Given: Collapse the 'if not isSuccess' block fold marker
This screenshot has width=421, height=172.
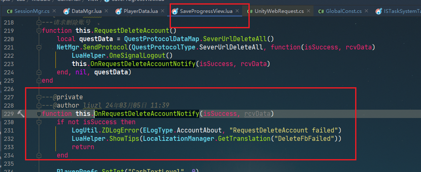Looking at the screenshot, I should pyautogui.click(x=39, y=122).
